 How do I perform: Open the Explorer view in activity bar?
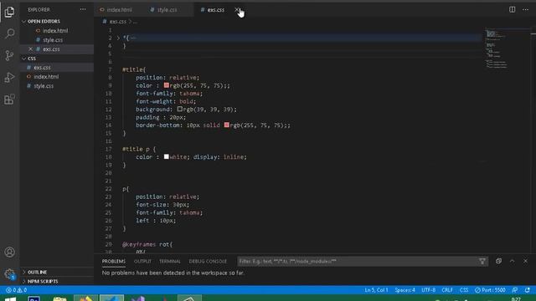point(9,12)
